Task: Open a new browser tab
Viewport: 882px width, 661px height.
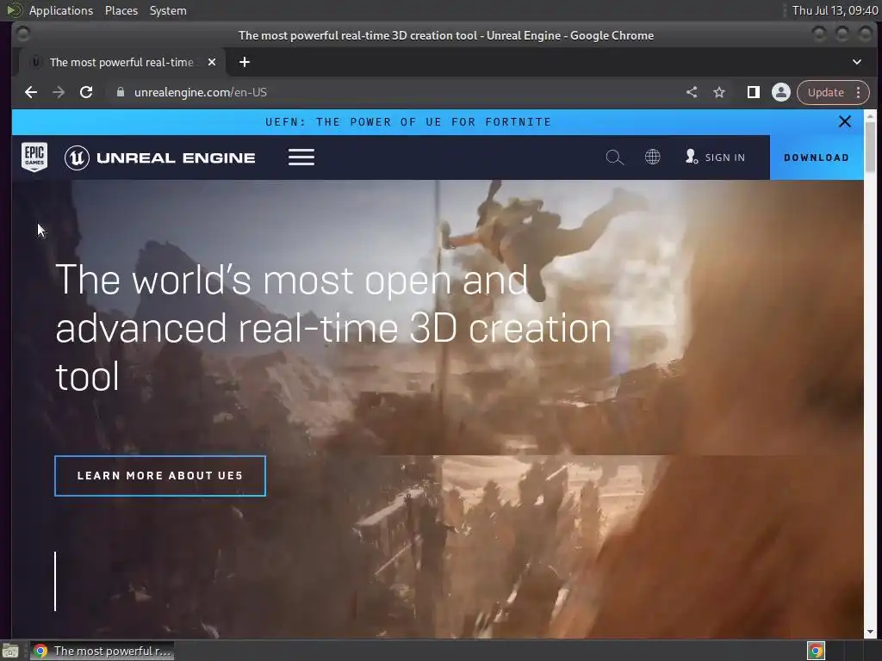Action: [x=244, y=62]
